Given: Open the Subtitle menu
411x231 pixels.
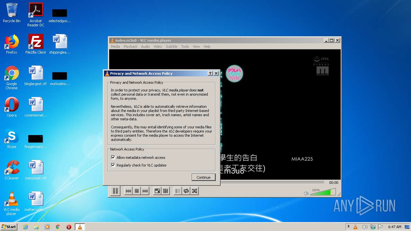Looking at the screenshot, I should (x=171, y=47).
